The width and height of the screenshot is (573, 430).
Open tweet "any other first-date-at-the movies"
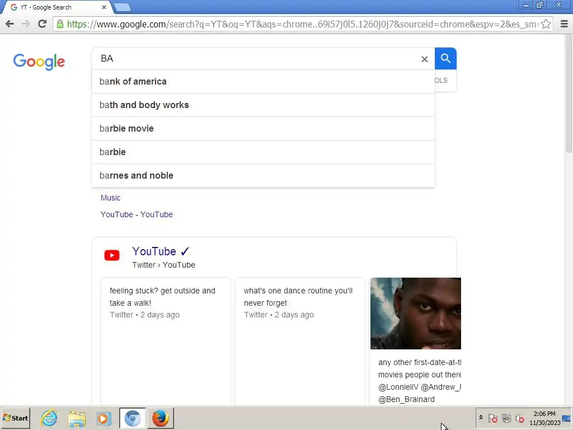pos(420,381)
